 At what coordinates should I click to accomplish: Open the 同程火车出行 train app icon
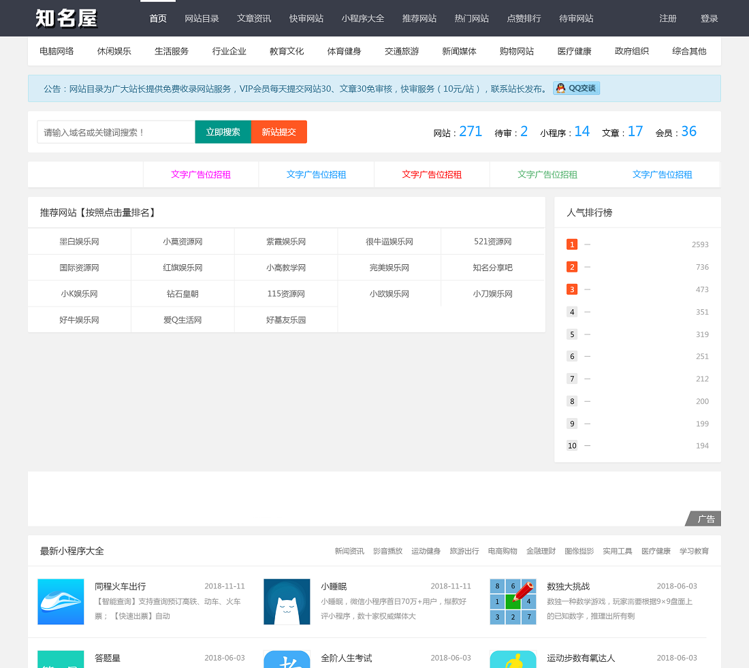point(61,601)
